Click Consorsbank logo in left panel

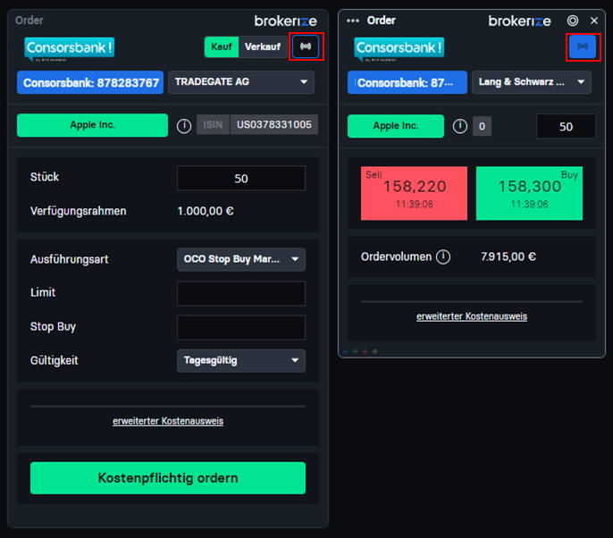pos(70,49)
